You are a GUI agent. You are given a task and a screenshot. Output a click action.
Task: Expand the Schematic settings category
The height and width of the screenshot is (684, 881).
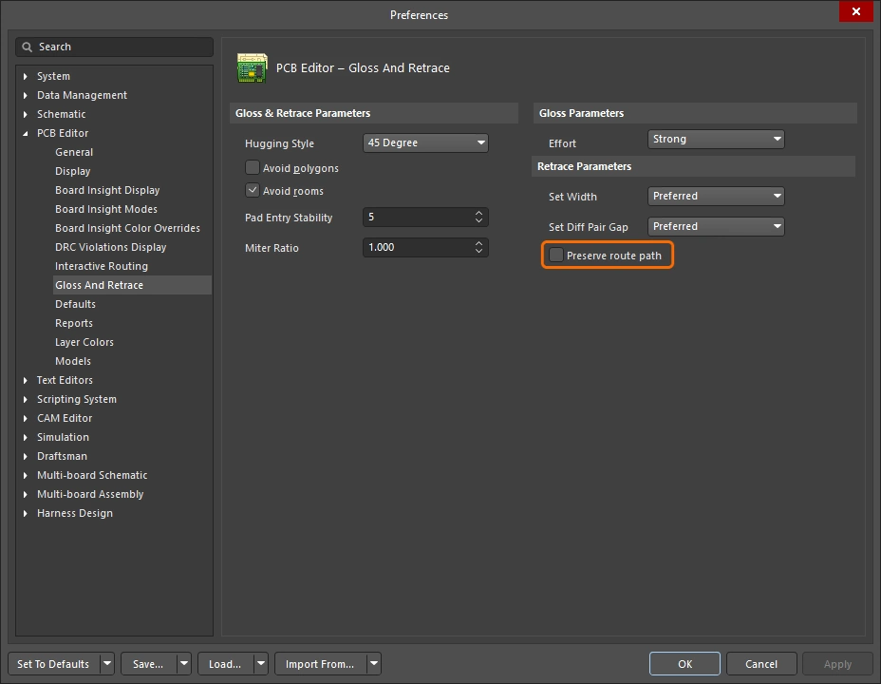25,114
